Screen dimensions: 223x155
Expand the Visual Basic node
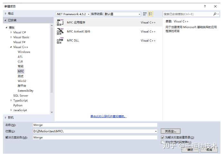click(11, 37)
